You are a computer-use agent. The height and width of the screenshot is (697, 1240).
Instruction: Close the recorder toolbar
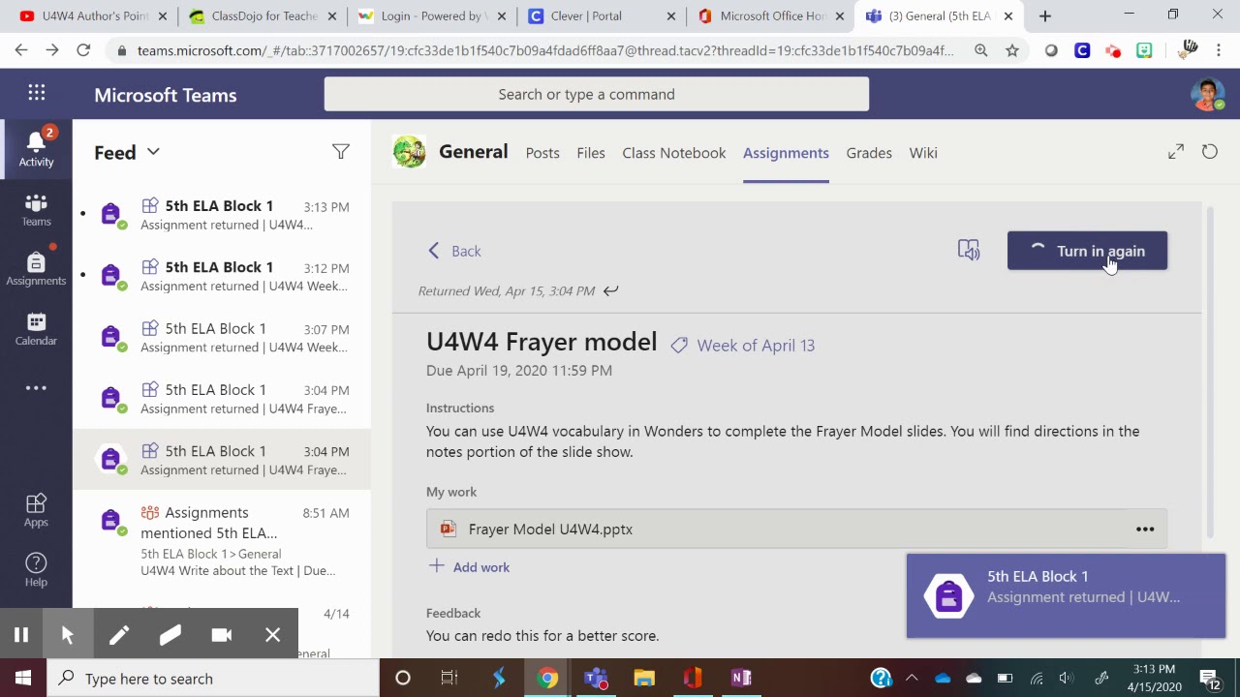coord(273,635)
